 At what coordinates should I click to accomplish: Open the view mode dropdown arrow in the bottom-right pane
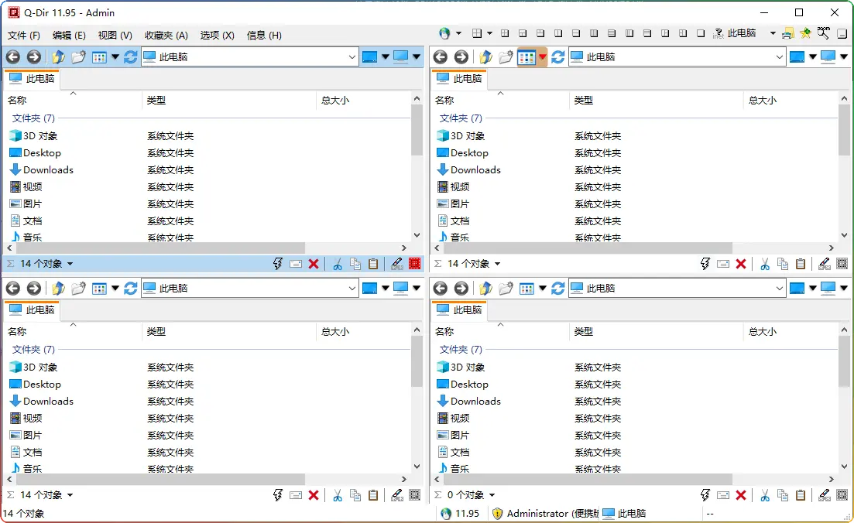(x=543, y=289)
